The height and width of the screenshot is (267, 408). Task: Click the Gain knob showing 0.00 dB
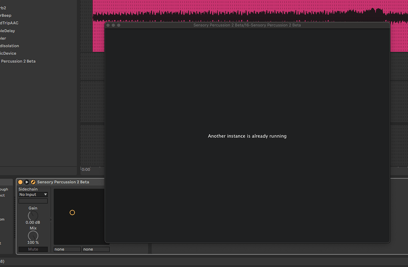point(33,215)
